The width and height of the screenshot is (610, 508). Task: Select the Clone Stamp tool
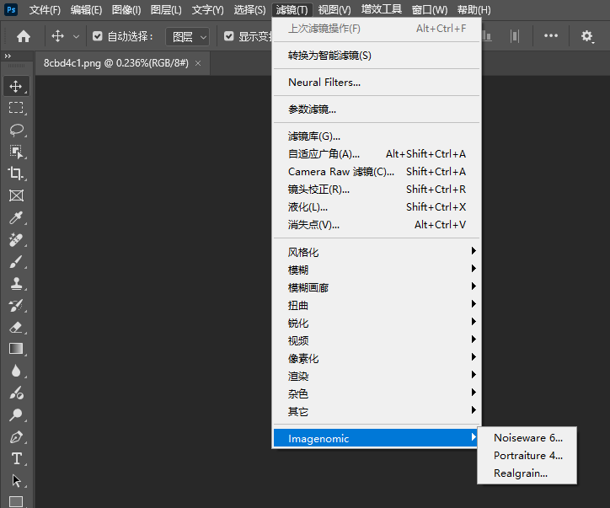tap(16, 284)
